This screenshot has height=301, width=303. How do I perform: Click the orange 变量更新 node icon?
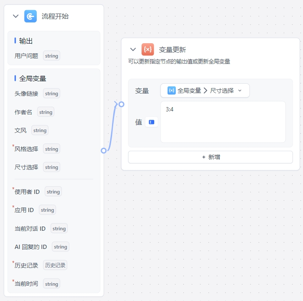(x=147, y=50)
